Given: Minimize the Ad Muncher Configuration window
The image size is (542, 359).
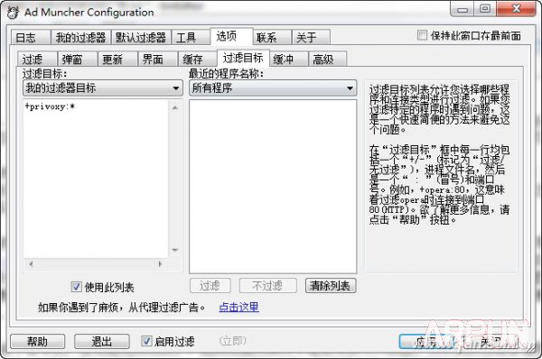Looking at the screenshot, I should coord(463,9).
